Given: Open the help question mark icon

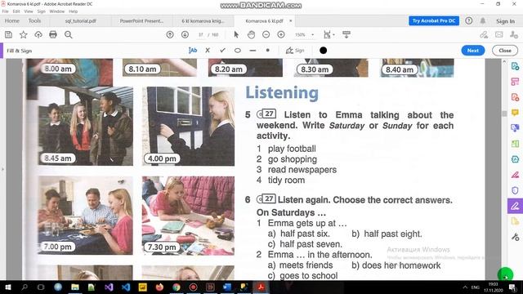Looking at the screenshot, I should tap(468, 20).
